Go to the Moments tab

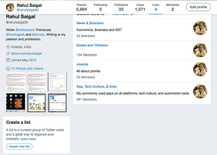[x=173, y=7]
